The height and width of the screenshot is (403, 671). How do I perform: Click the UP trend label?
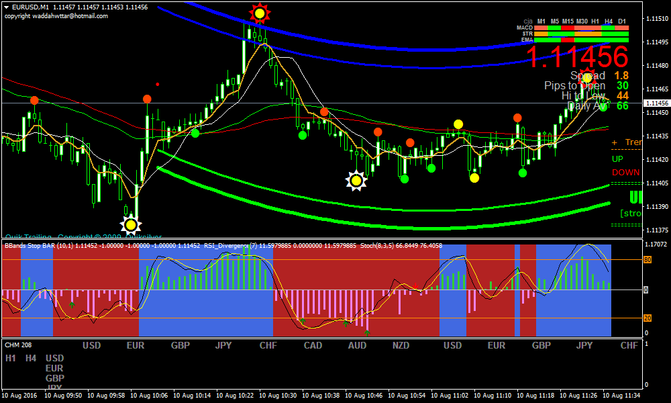pyautogui.click(x=617, y=159)
